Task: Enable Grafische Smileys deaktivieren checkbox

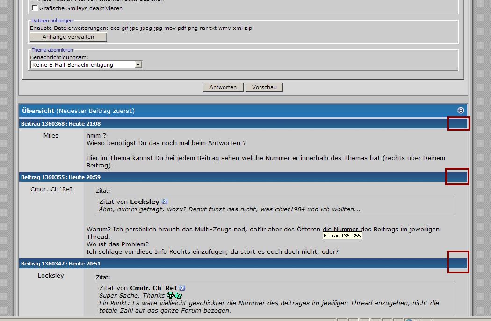Action: point(35,8)
